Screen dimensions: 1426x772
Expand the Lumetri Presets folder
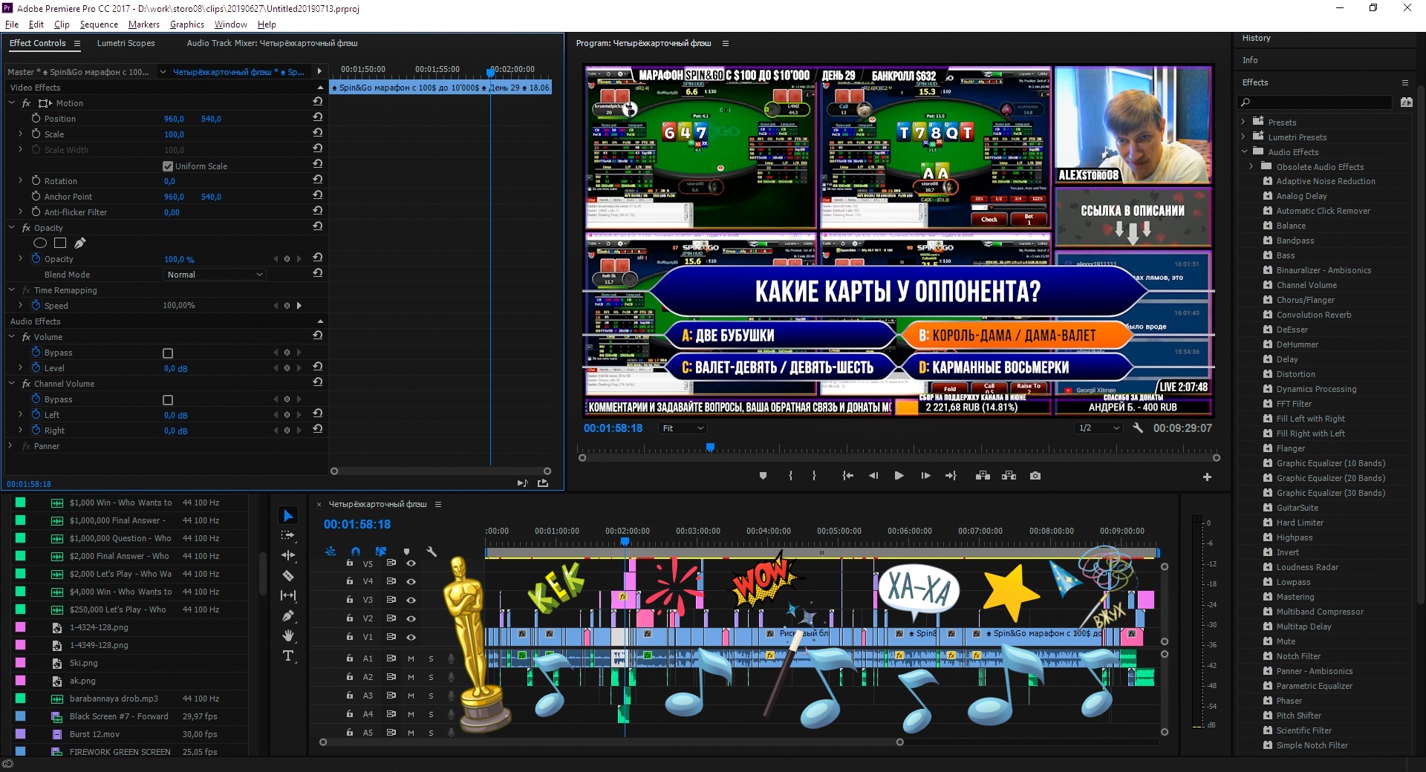[x=1243, y=137]
